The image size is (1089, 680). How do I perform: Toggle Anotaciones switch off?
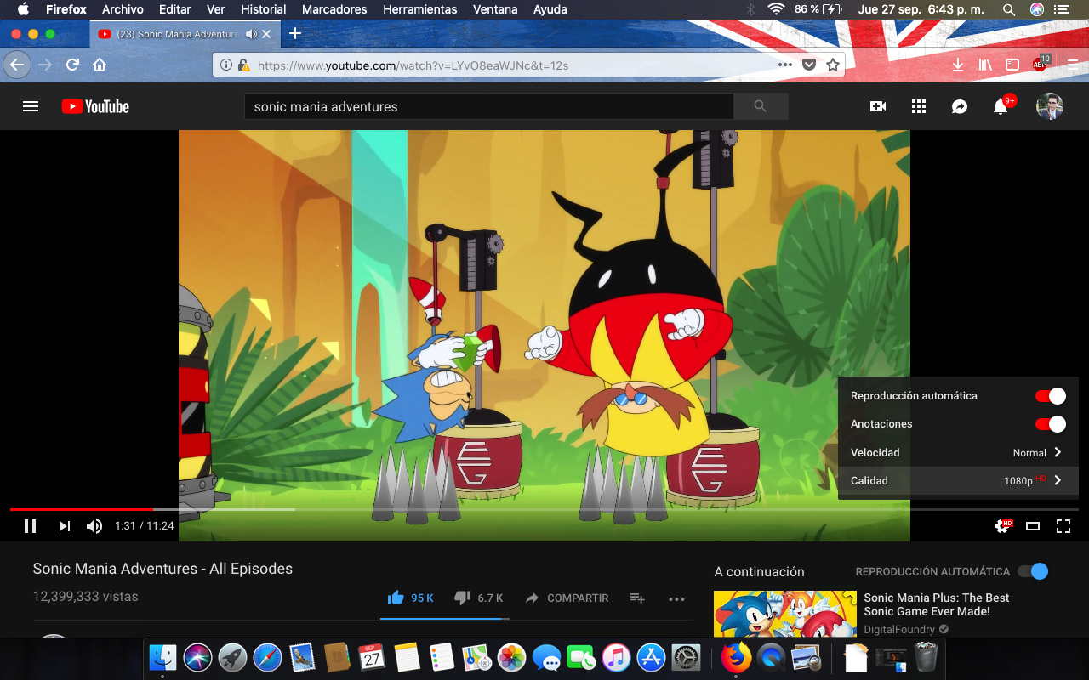click(x=1050, y=424)
